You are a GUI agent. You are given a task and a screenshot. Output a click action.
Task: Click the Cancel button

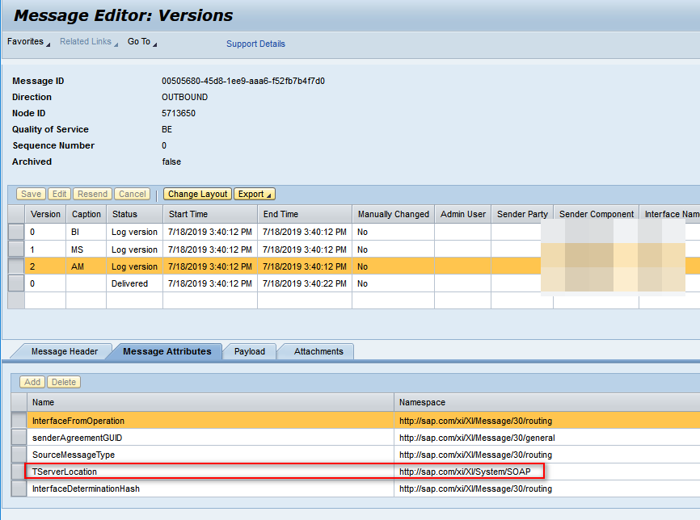tap(131, 194)
